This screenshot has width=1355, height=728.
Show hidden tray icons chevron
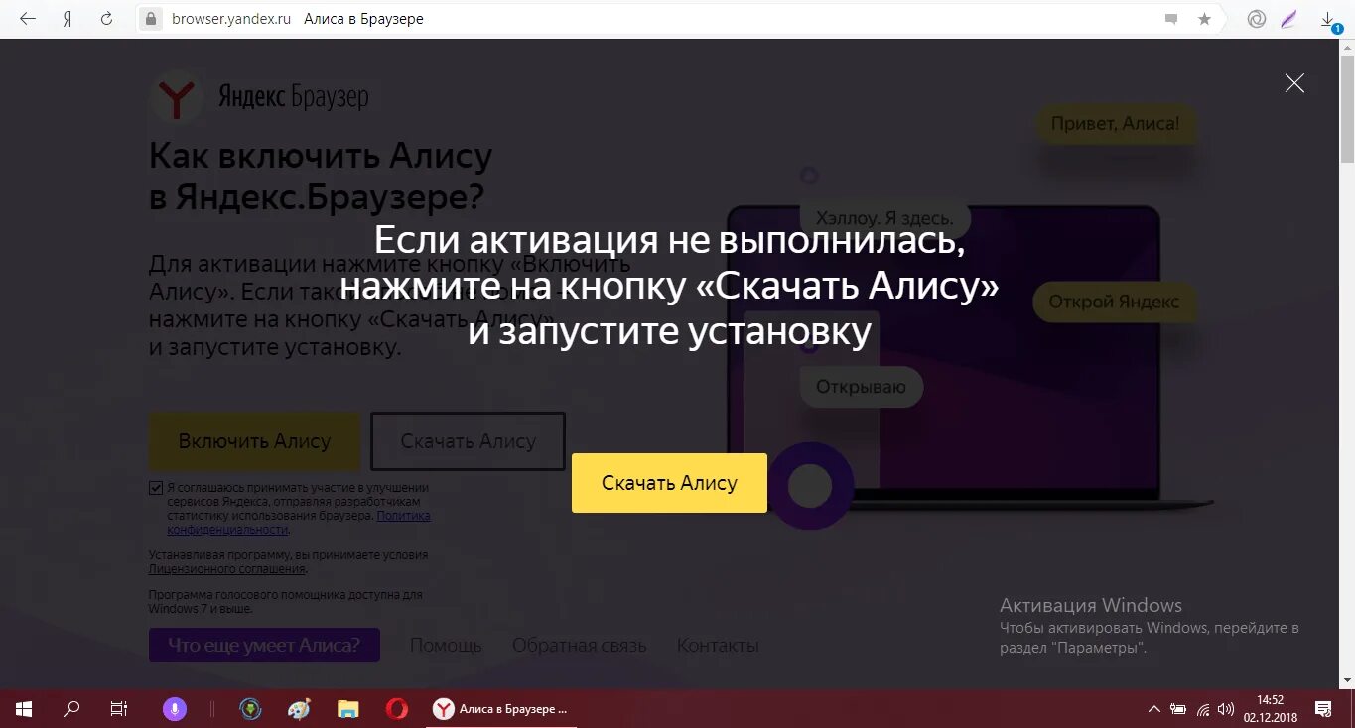pyautogui.click(x=1153, y=709)
